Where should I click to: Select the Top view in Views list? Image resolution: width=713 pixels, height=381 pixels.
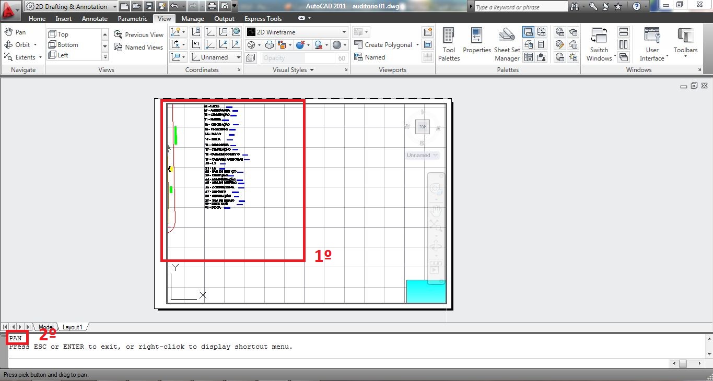[59, 34]
